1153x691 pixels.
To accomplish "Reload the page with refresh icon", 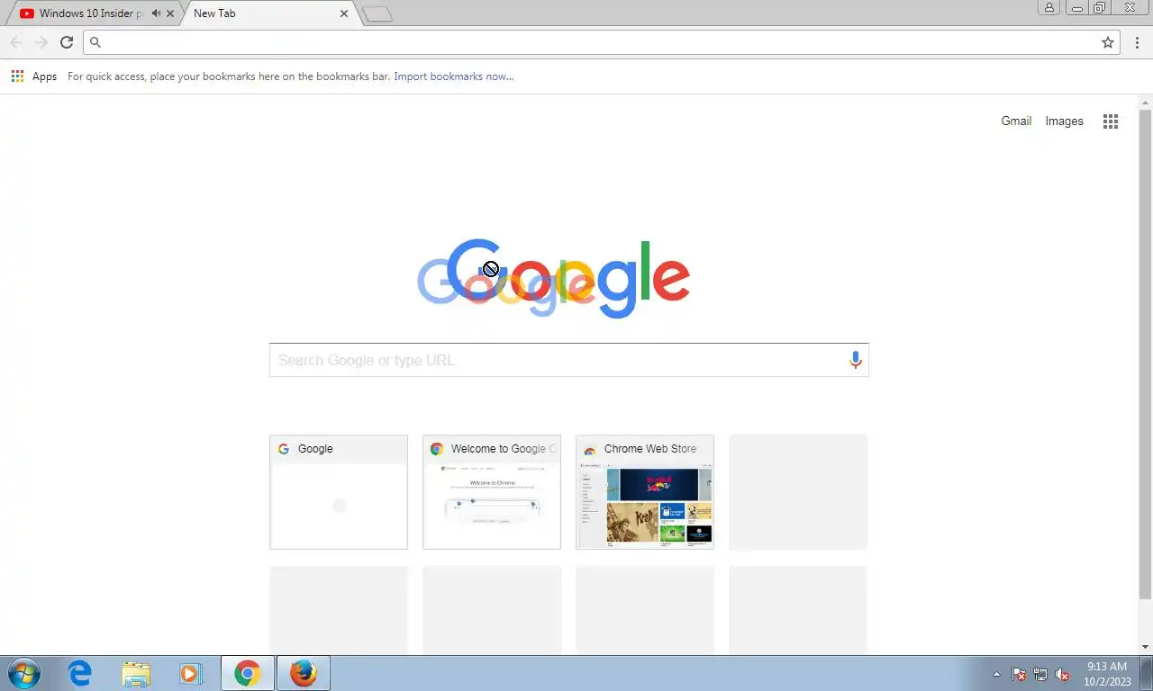I will tap(67, 42).
